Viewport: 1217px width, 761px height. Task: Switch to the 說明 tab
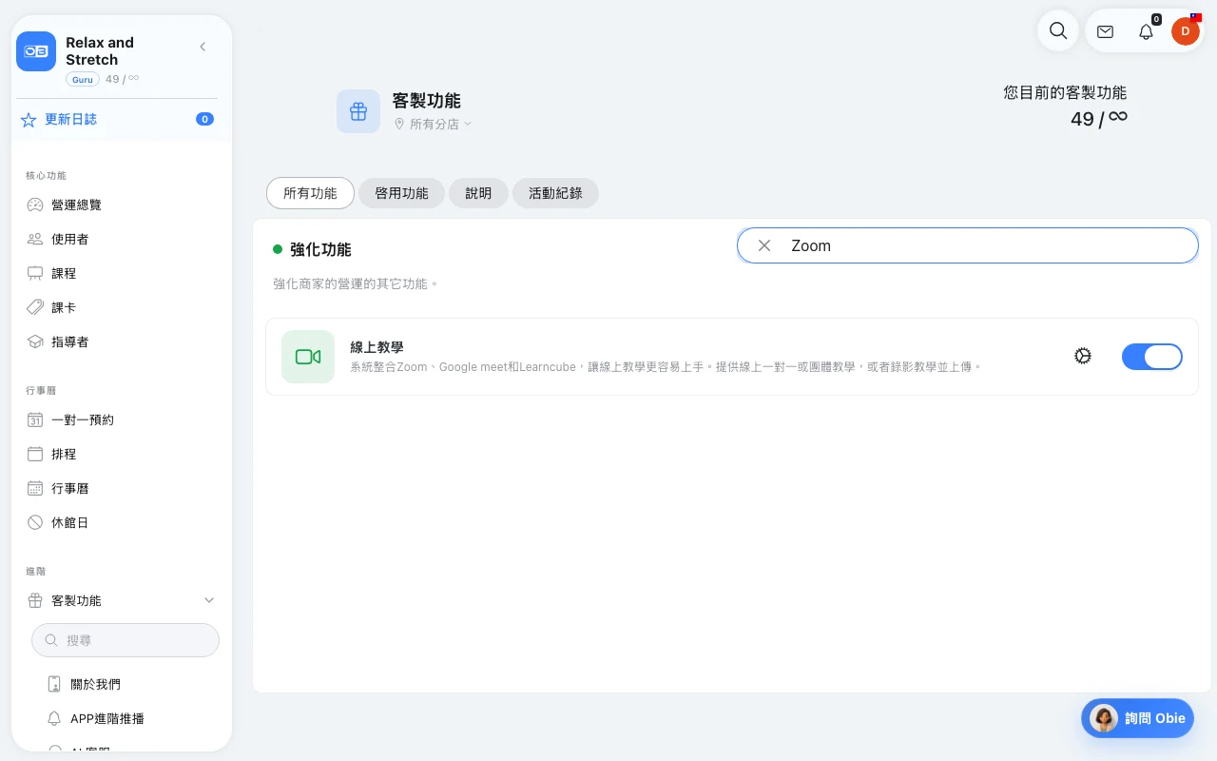(478, 193)
